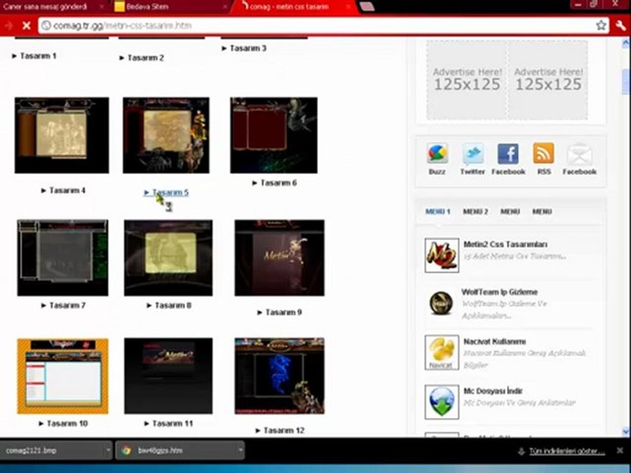Focus the comag.tr.gg address bar
This screenshot has height=473, width=631.
pyautogui.click(x=322, y=26)
